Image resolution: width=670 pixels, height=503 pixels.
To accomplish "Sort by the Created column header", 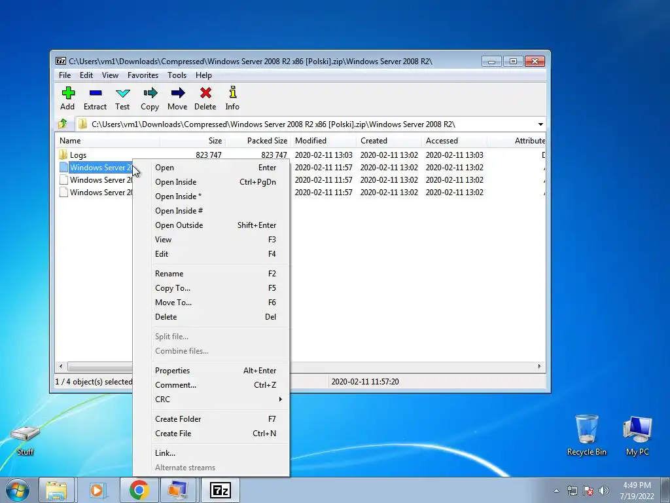I will [x=389, y=141].
